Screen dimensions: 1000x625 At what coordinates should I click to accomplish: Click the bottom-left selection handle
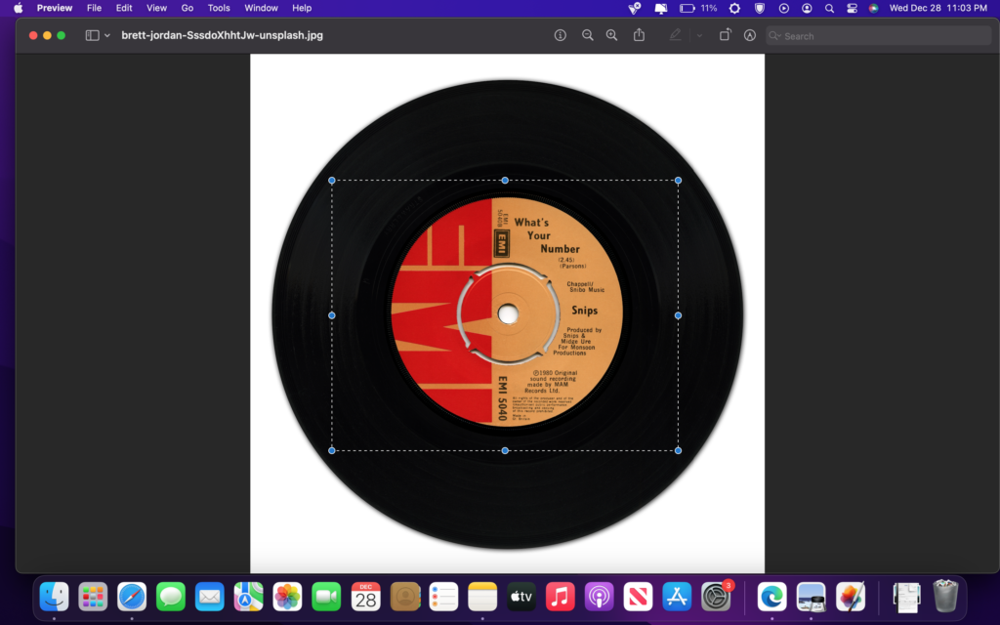(332, 450)
